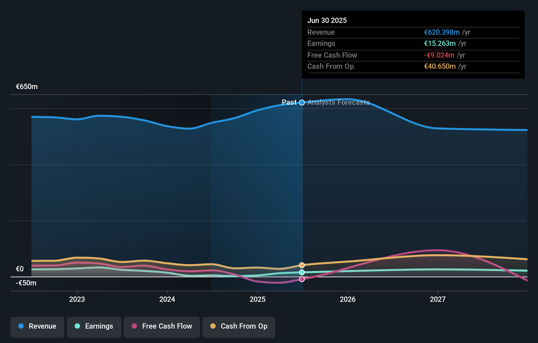Toggle the Revenue series visibility
538x343 pixels.
point(37,327)
